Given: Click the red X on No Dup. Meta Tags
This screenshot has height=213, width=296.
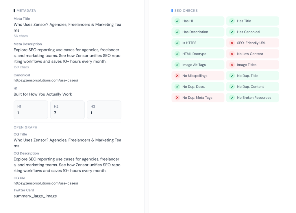Looking at the screenshot, I should [x=177, y=98].
